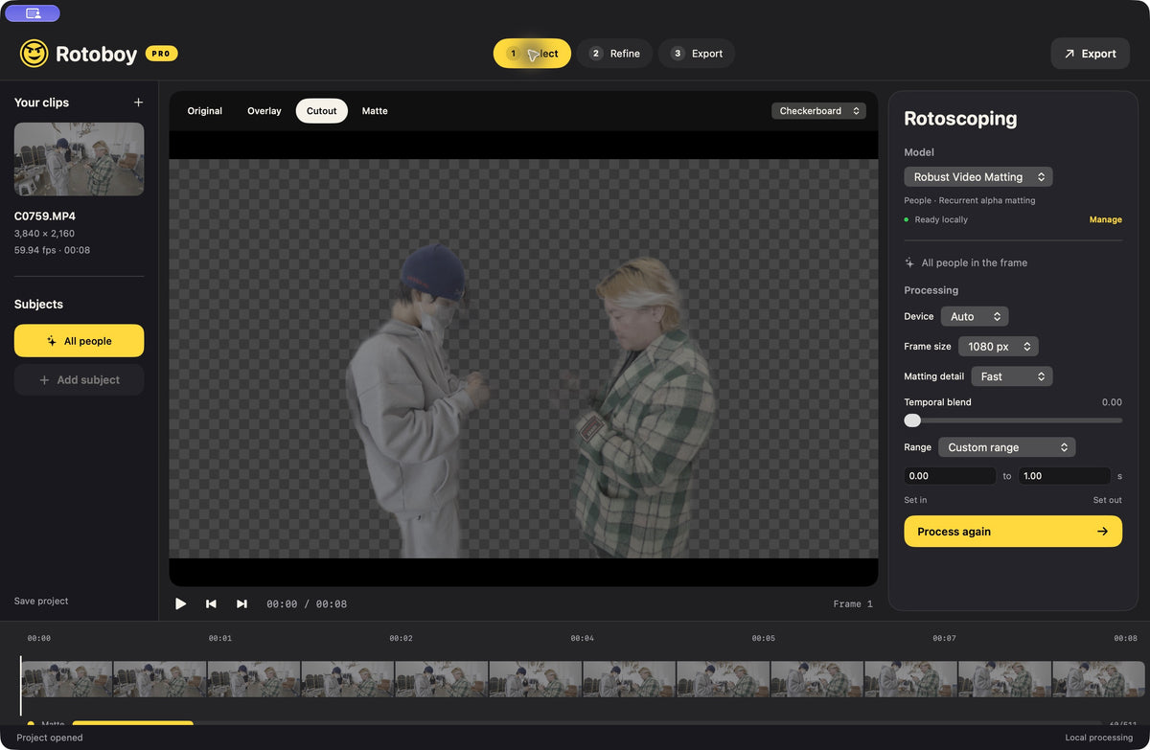Click the Add subject button
The height and width of the screenshot is (750, 1150).
tap(79, 380)
